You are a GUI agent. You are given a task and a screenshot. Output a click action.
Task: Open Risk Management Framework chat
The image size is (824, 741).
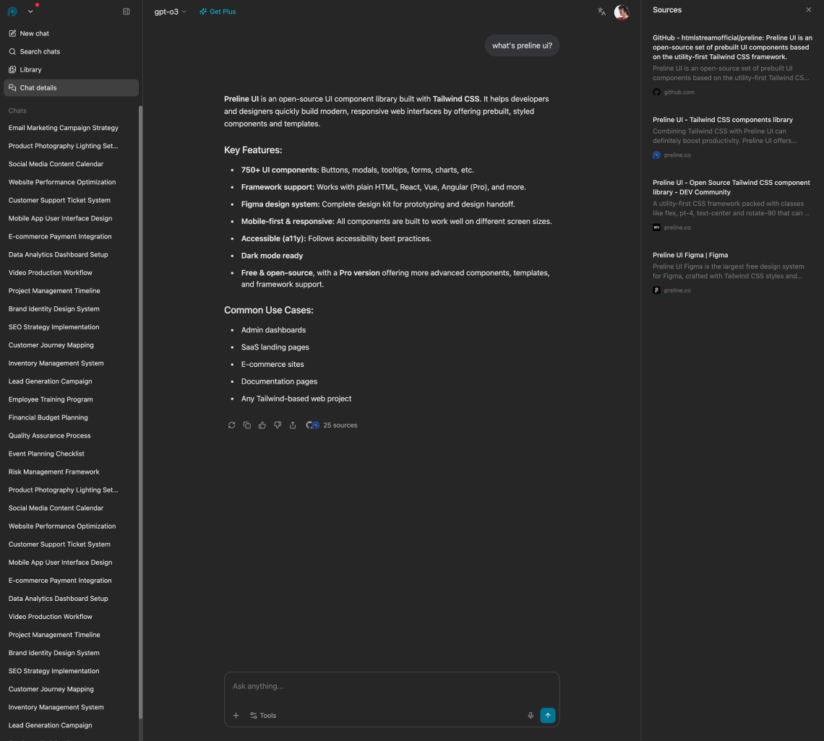[x=53, y=472]
